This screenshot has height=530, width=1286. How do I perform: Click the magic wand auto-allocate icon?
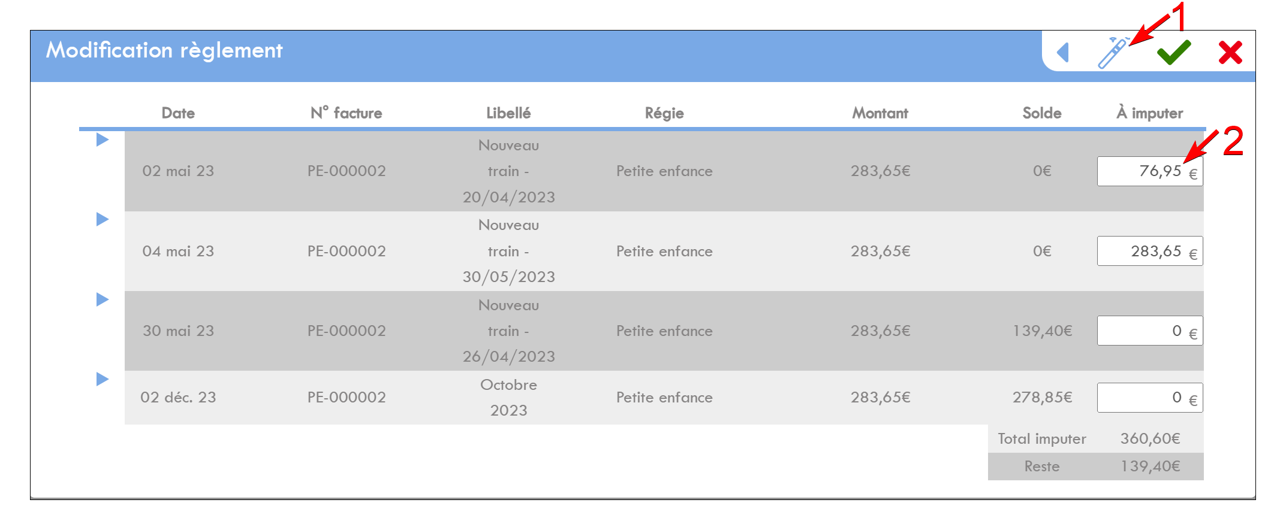coord(1113,53)
